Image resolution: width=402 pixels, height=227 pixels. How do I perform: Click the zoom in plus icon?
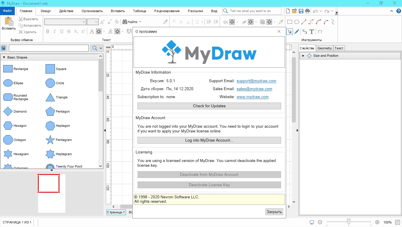[x=377, y=222]
